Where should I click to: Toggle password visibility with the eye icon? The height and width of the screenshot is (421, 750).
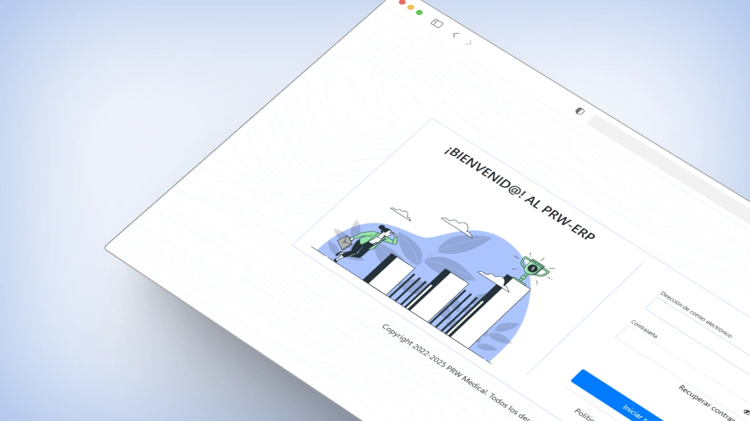click(x=747, y=412)
